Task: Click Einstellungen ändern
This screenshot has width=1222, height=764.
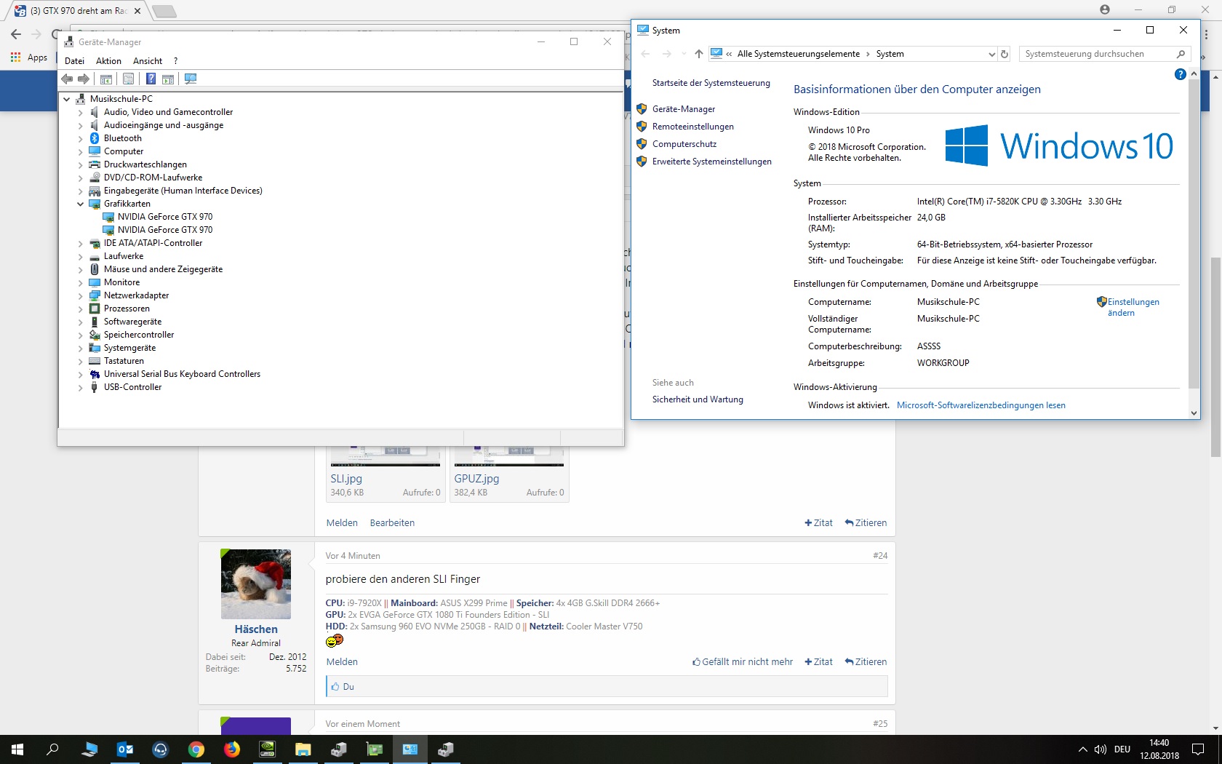Action: coord(1133,307)
